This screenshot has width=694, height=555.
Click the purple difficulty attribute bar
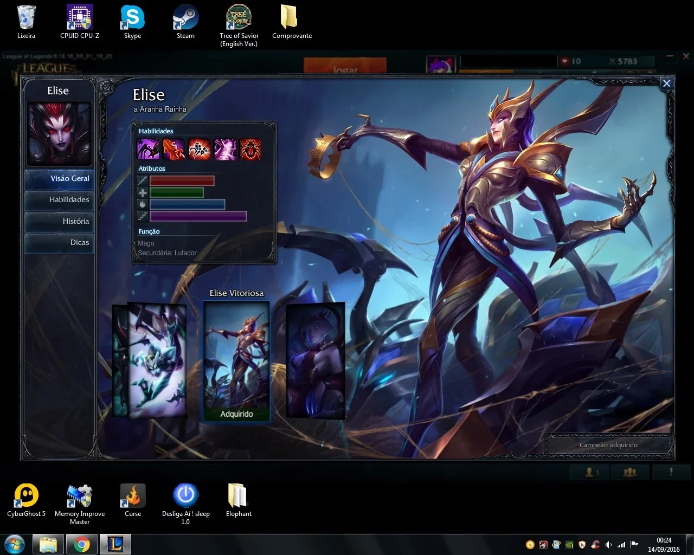(198, 216)
